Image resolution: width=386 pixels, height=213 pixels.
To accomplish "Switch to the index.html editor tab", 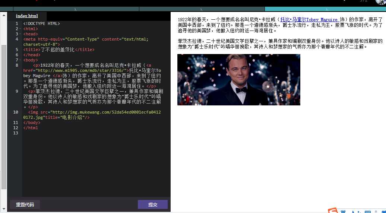I will coord(27,16).
